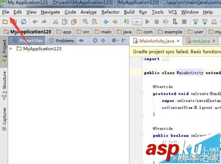
Task: Open the Build menu
Action: pyautogui.click(x=129, y=12)
